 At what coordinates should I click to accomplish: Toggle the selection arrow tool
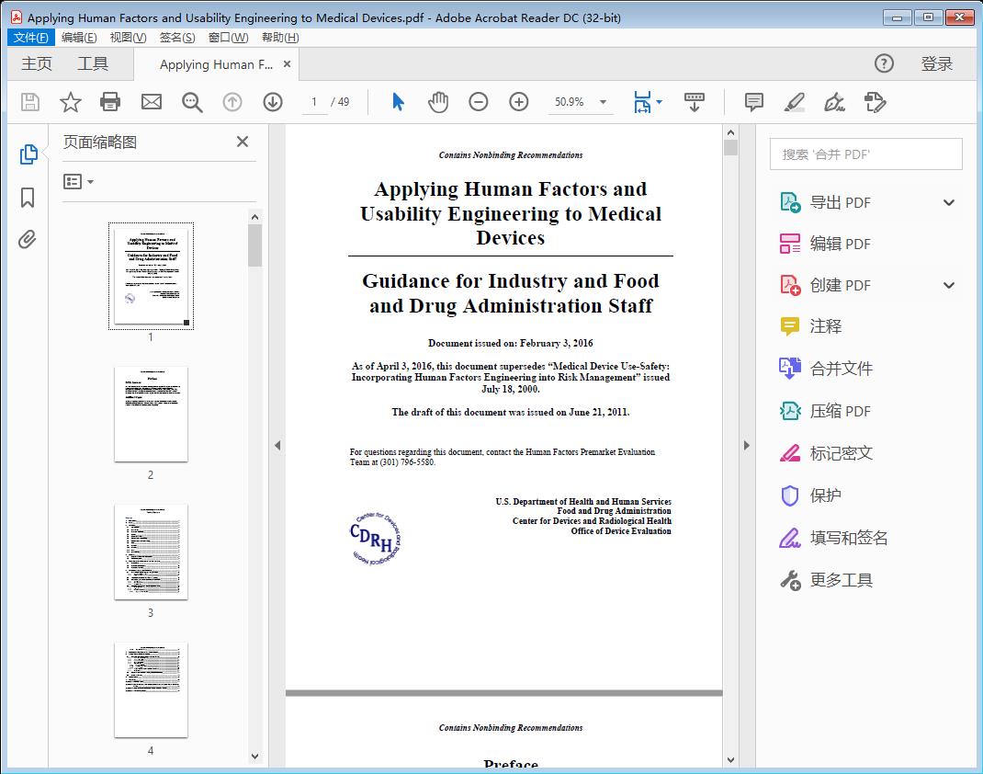397,102
